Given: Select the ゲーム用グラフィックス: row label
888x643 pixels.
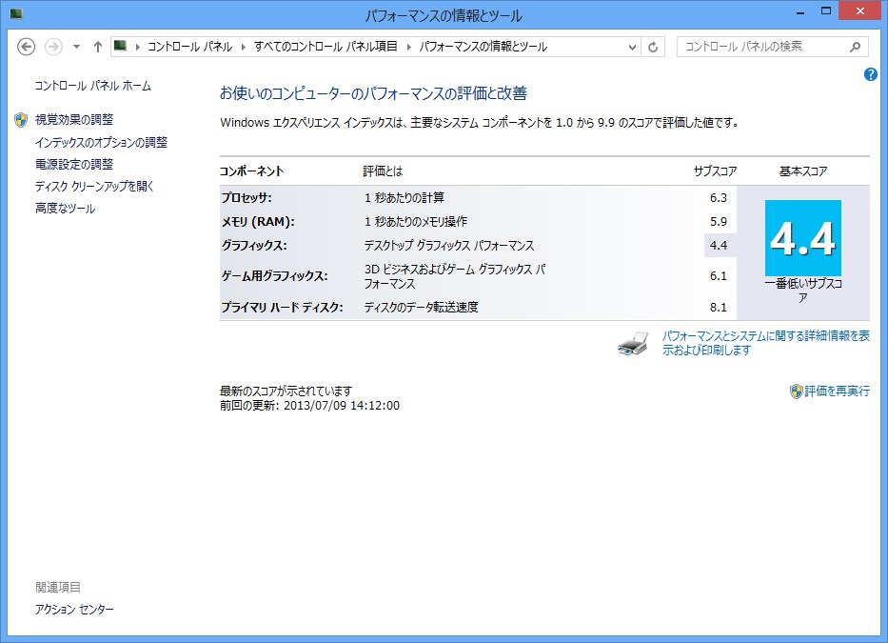Looking at the screenshot, I should pos(275,276).
